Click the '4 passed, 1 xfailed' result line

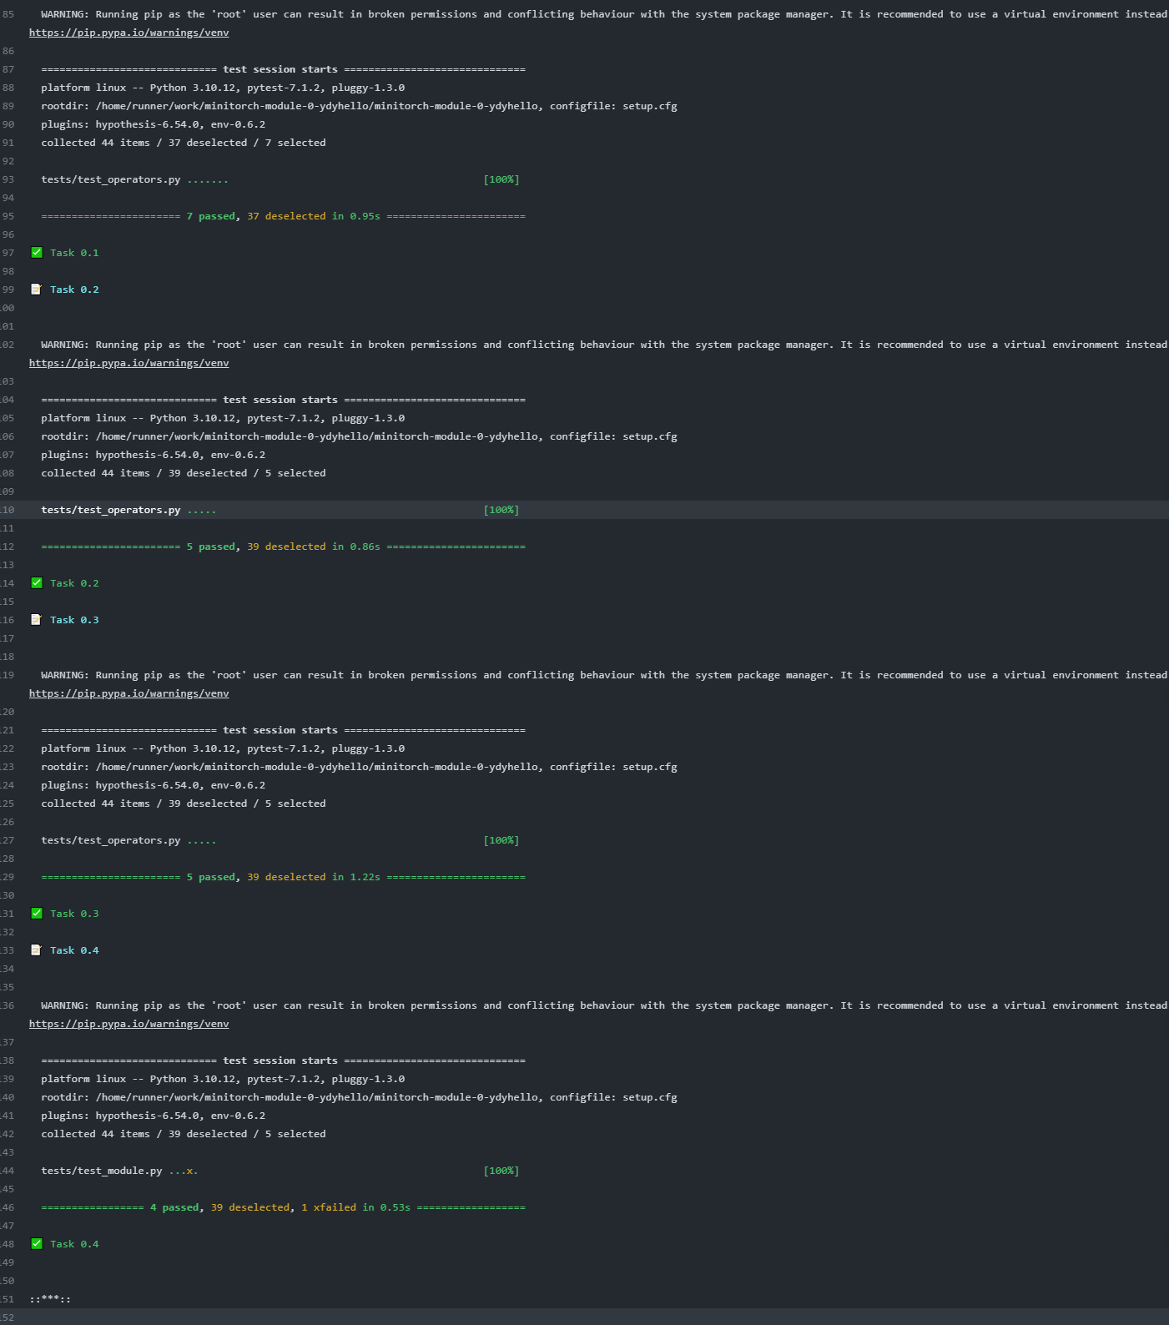(x=283, y=1207)
